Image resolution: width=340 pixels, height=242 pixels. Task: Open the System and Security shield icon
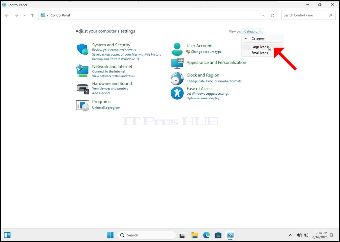[x=83, y=49]
